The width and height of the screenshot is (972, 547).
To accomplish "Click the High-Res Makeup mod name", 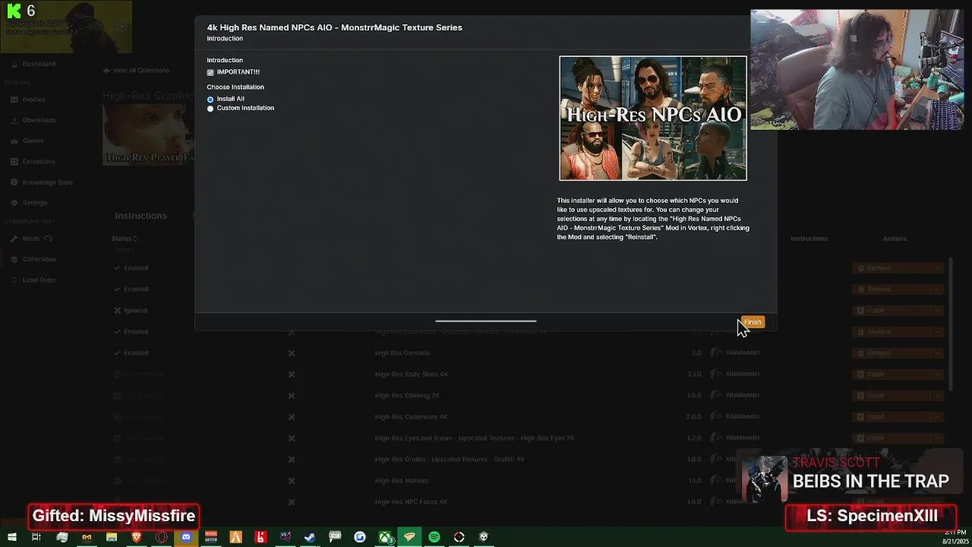I will coord(402,481).
